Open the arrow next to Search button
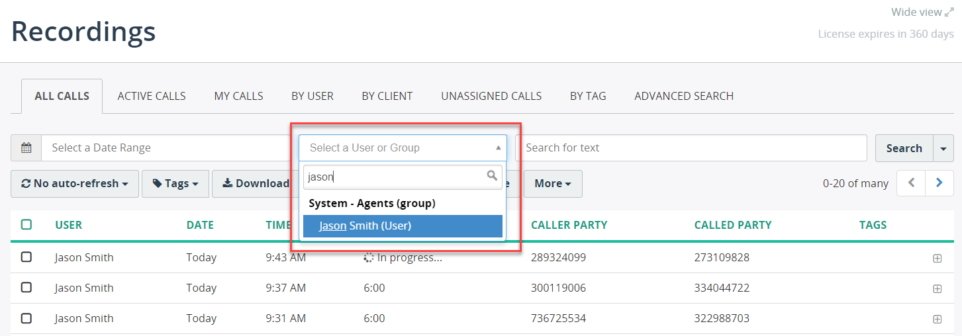The width and height of the screenshot is (962, 336). pyautogui.click(x=943, y=148)
